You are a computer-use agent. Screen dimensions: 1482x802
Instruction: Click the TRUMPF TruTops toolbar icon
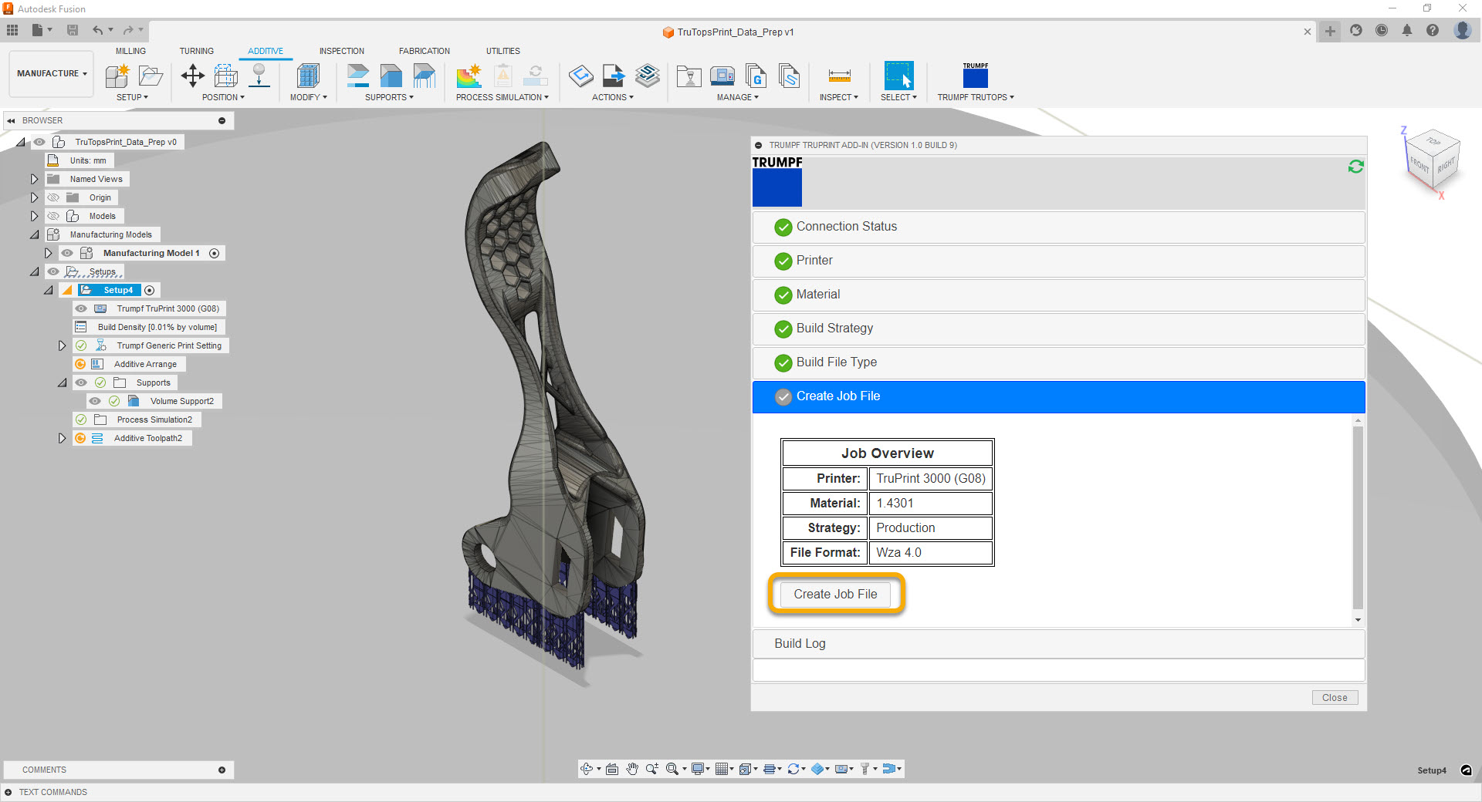975,76
